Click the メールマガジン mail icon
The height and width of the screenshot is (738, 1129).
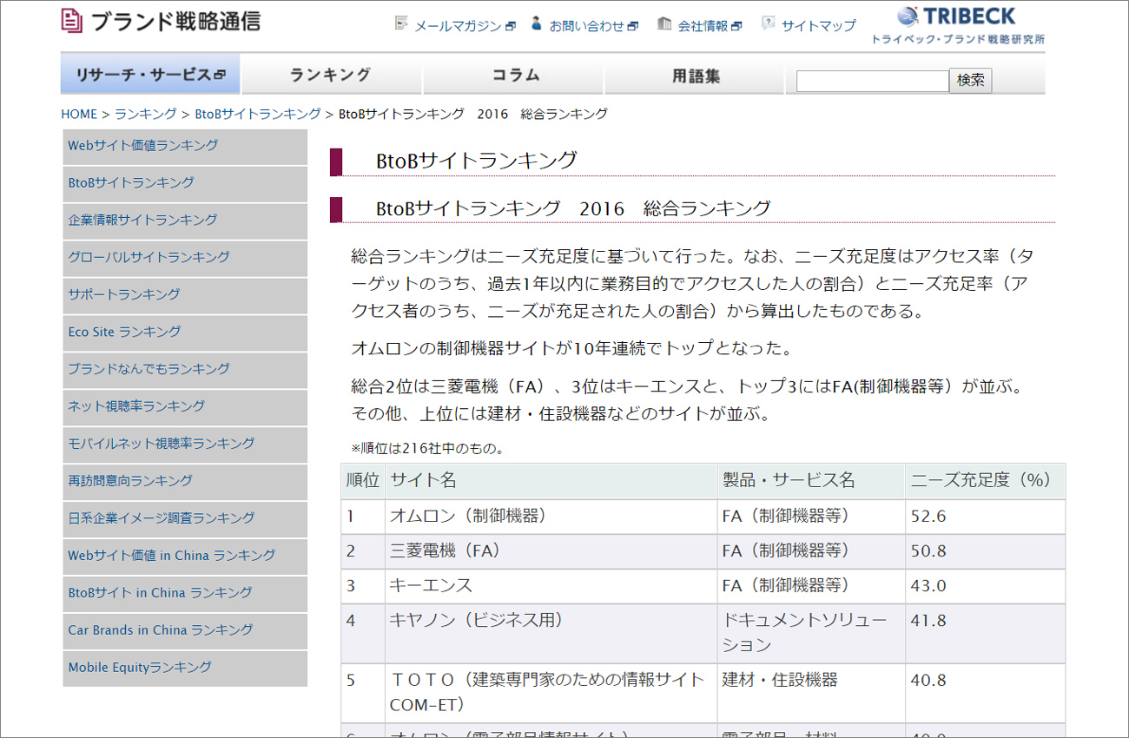point(401,23)
